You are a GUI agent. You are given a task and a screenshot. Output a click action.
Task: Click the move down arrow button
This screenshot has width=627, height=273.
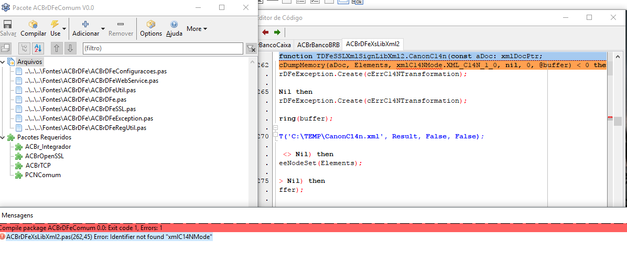[70, 48]
